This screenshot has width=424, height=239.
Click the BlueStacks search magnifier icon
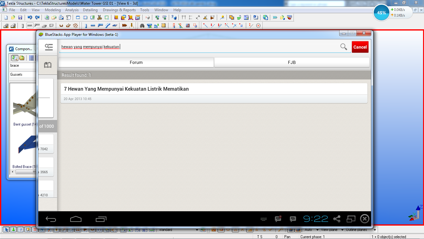coord(344,47)
